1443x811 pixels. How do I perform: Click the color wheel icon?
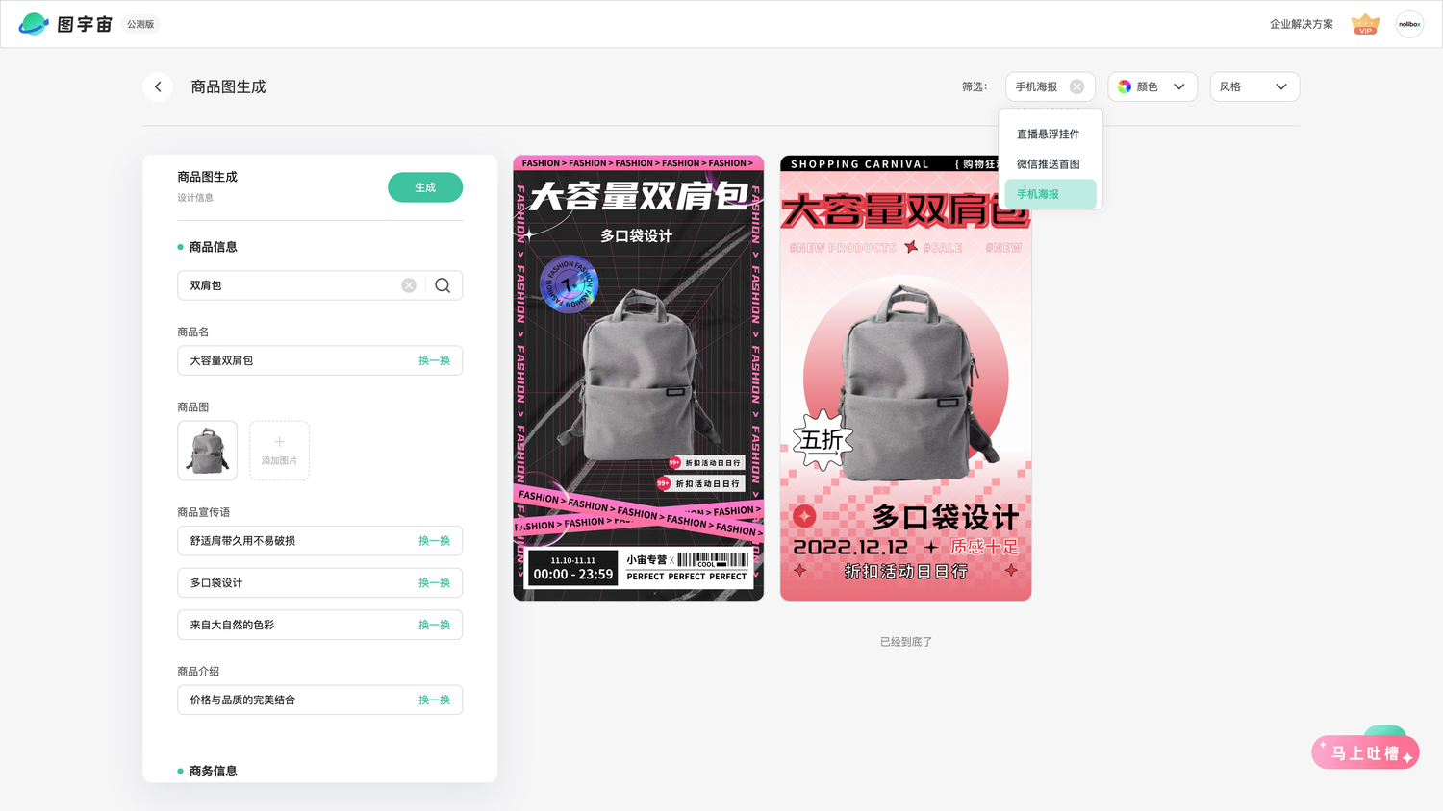pos(1124,86)
